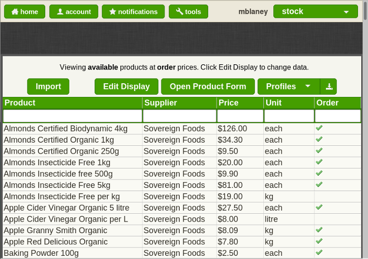Select product Almonds Certified Organic 250g
Screen dimensions: 368x259
coord(62,151)
